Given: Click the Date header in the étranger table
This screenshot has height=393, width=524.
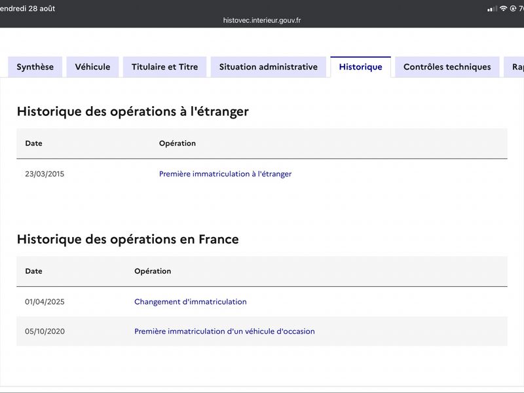Looking at the screenshot, I should 34,143.
